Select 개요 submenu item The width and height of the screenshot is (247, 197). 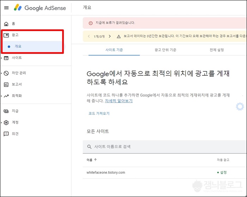[32, 47]
